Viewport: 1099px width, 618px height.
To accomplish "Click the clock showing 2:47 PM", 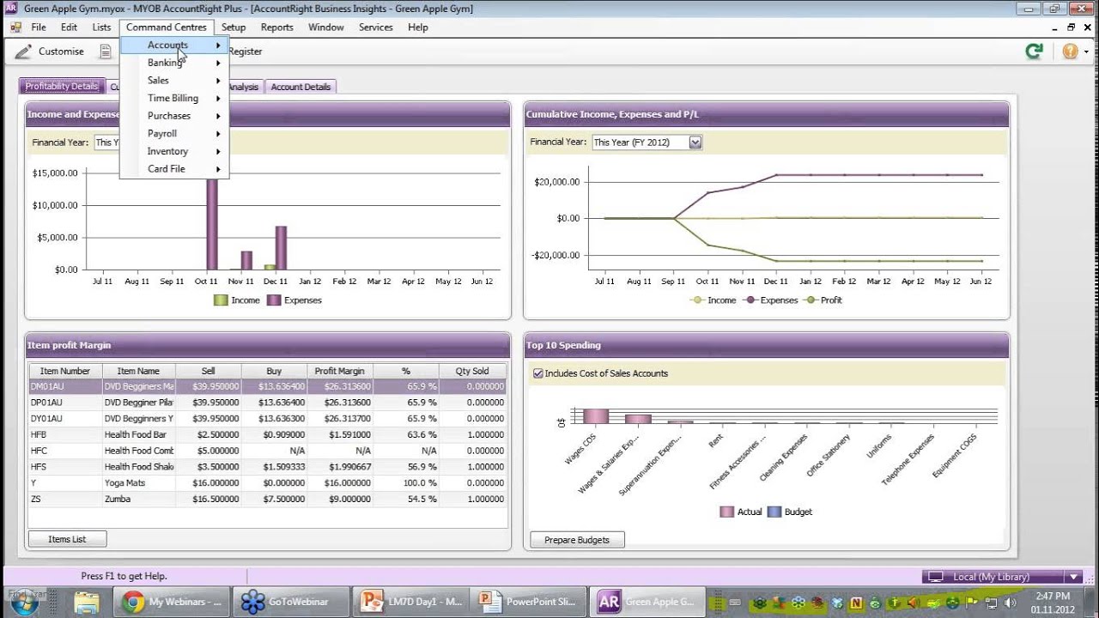I will [x=1053, y=596].
